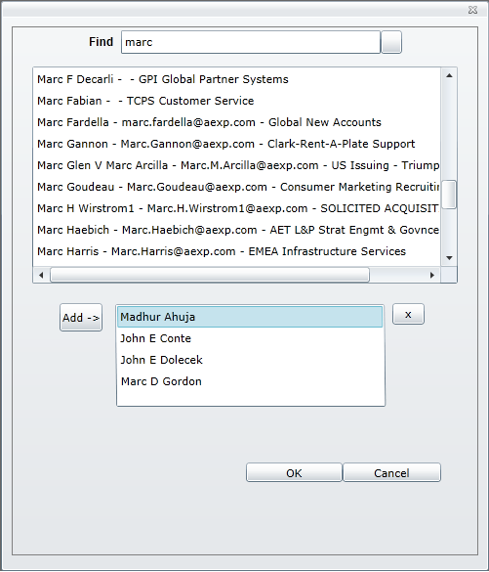
Task: Click the right arrow of the horizontal scrollbar
Action: coord(432,275)
